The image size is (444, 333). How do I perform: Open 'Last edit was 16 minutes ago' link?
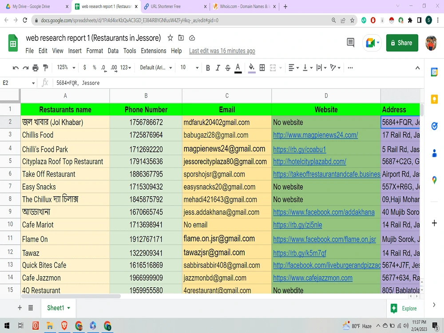(222, 51)
